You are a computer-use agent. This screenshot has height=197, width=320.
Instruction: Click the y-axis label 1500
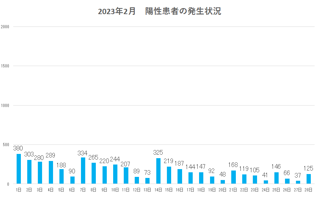(x=5, y=66)
